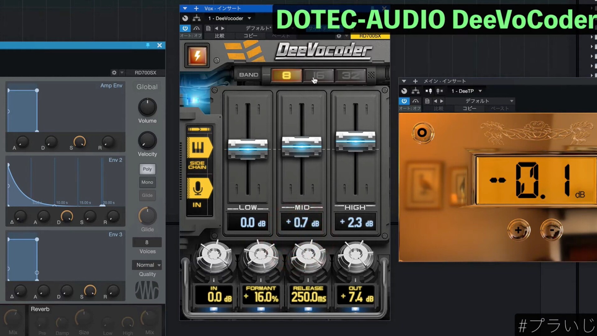The height and width of the screenshot is (336, 597).
Task: Click the MID band fader handle
Action: click(301, 146)
